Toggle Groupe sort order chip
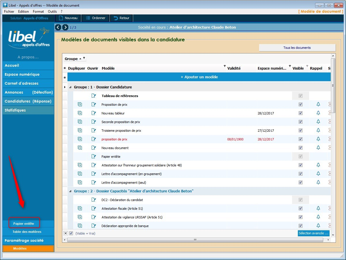 point(75,59)
